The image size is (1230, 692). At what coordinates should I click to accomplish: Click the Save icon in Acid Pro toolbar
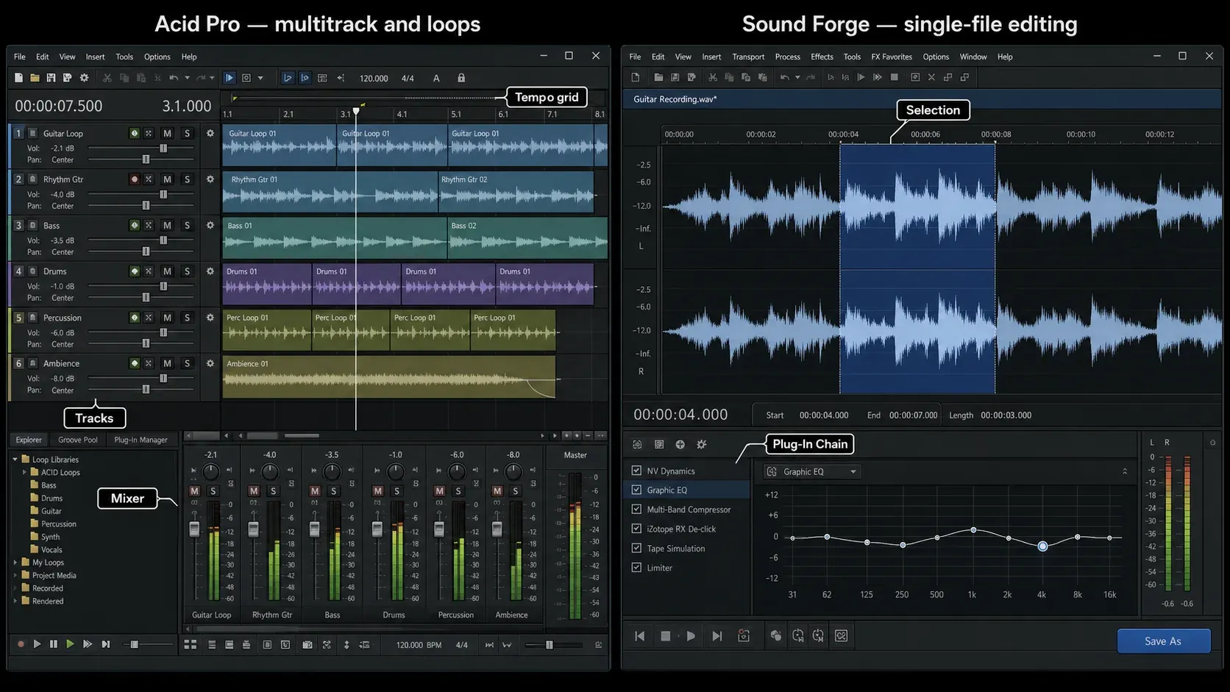tap(51, 78)
